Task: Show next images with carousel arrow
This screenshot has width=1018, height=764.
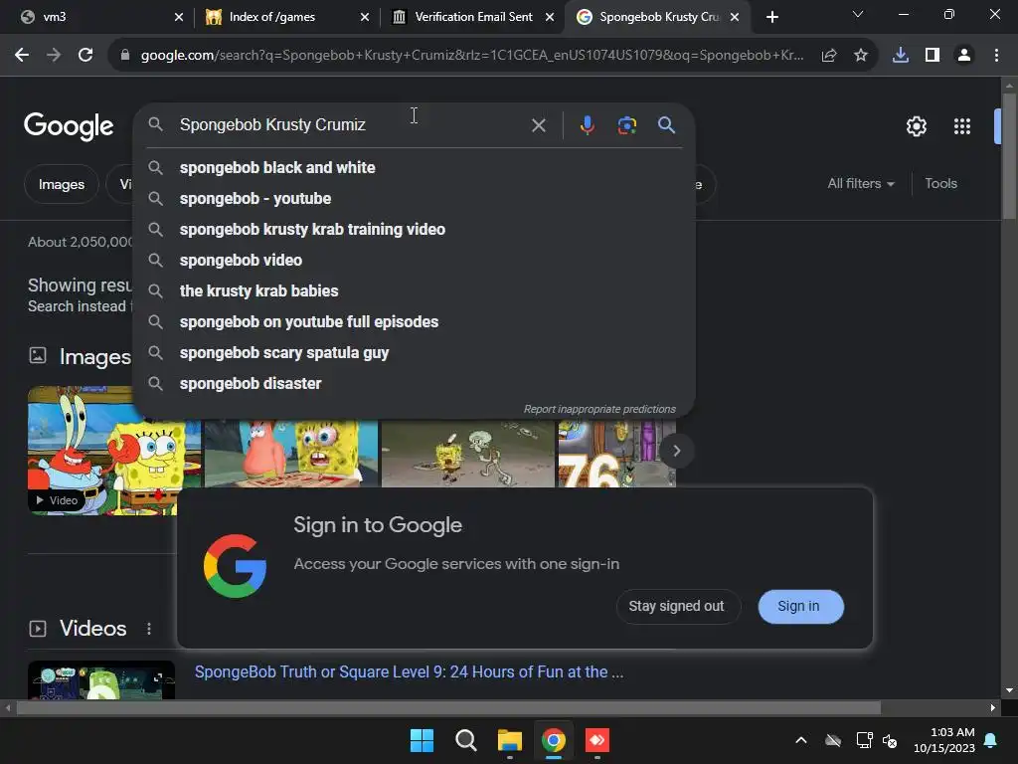Action: (676, 451)
